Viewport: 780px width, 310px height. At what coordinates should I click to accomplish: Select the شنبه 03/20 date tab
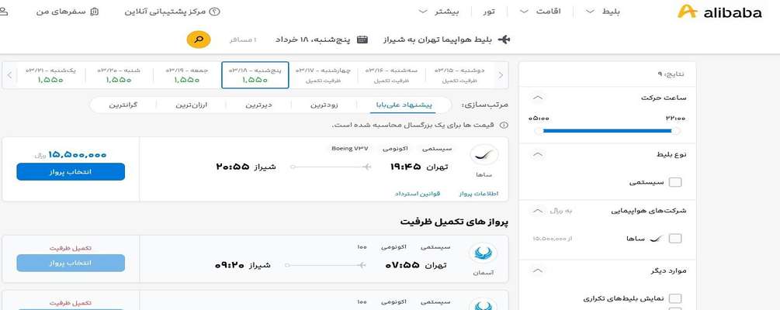119,75
